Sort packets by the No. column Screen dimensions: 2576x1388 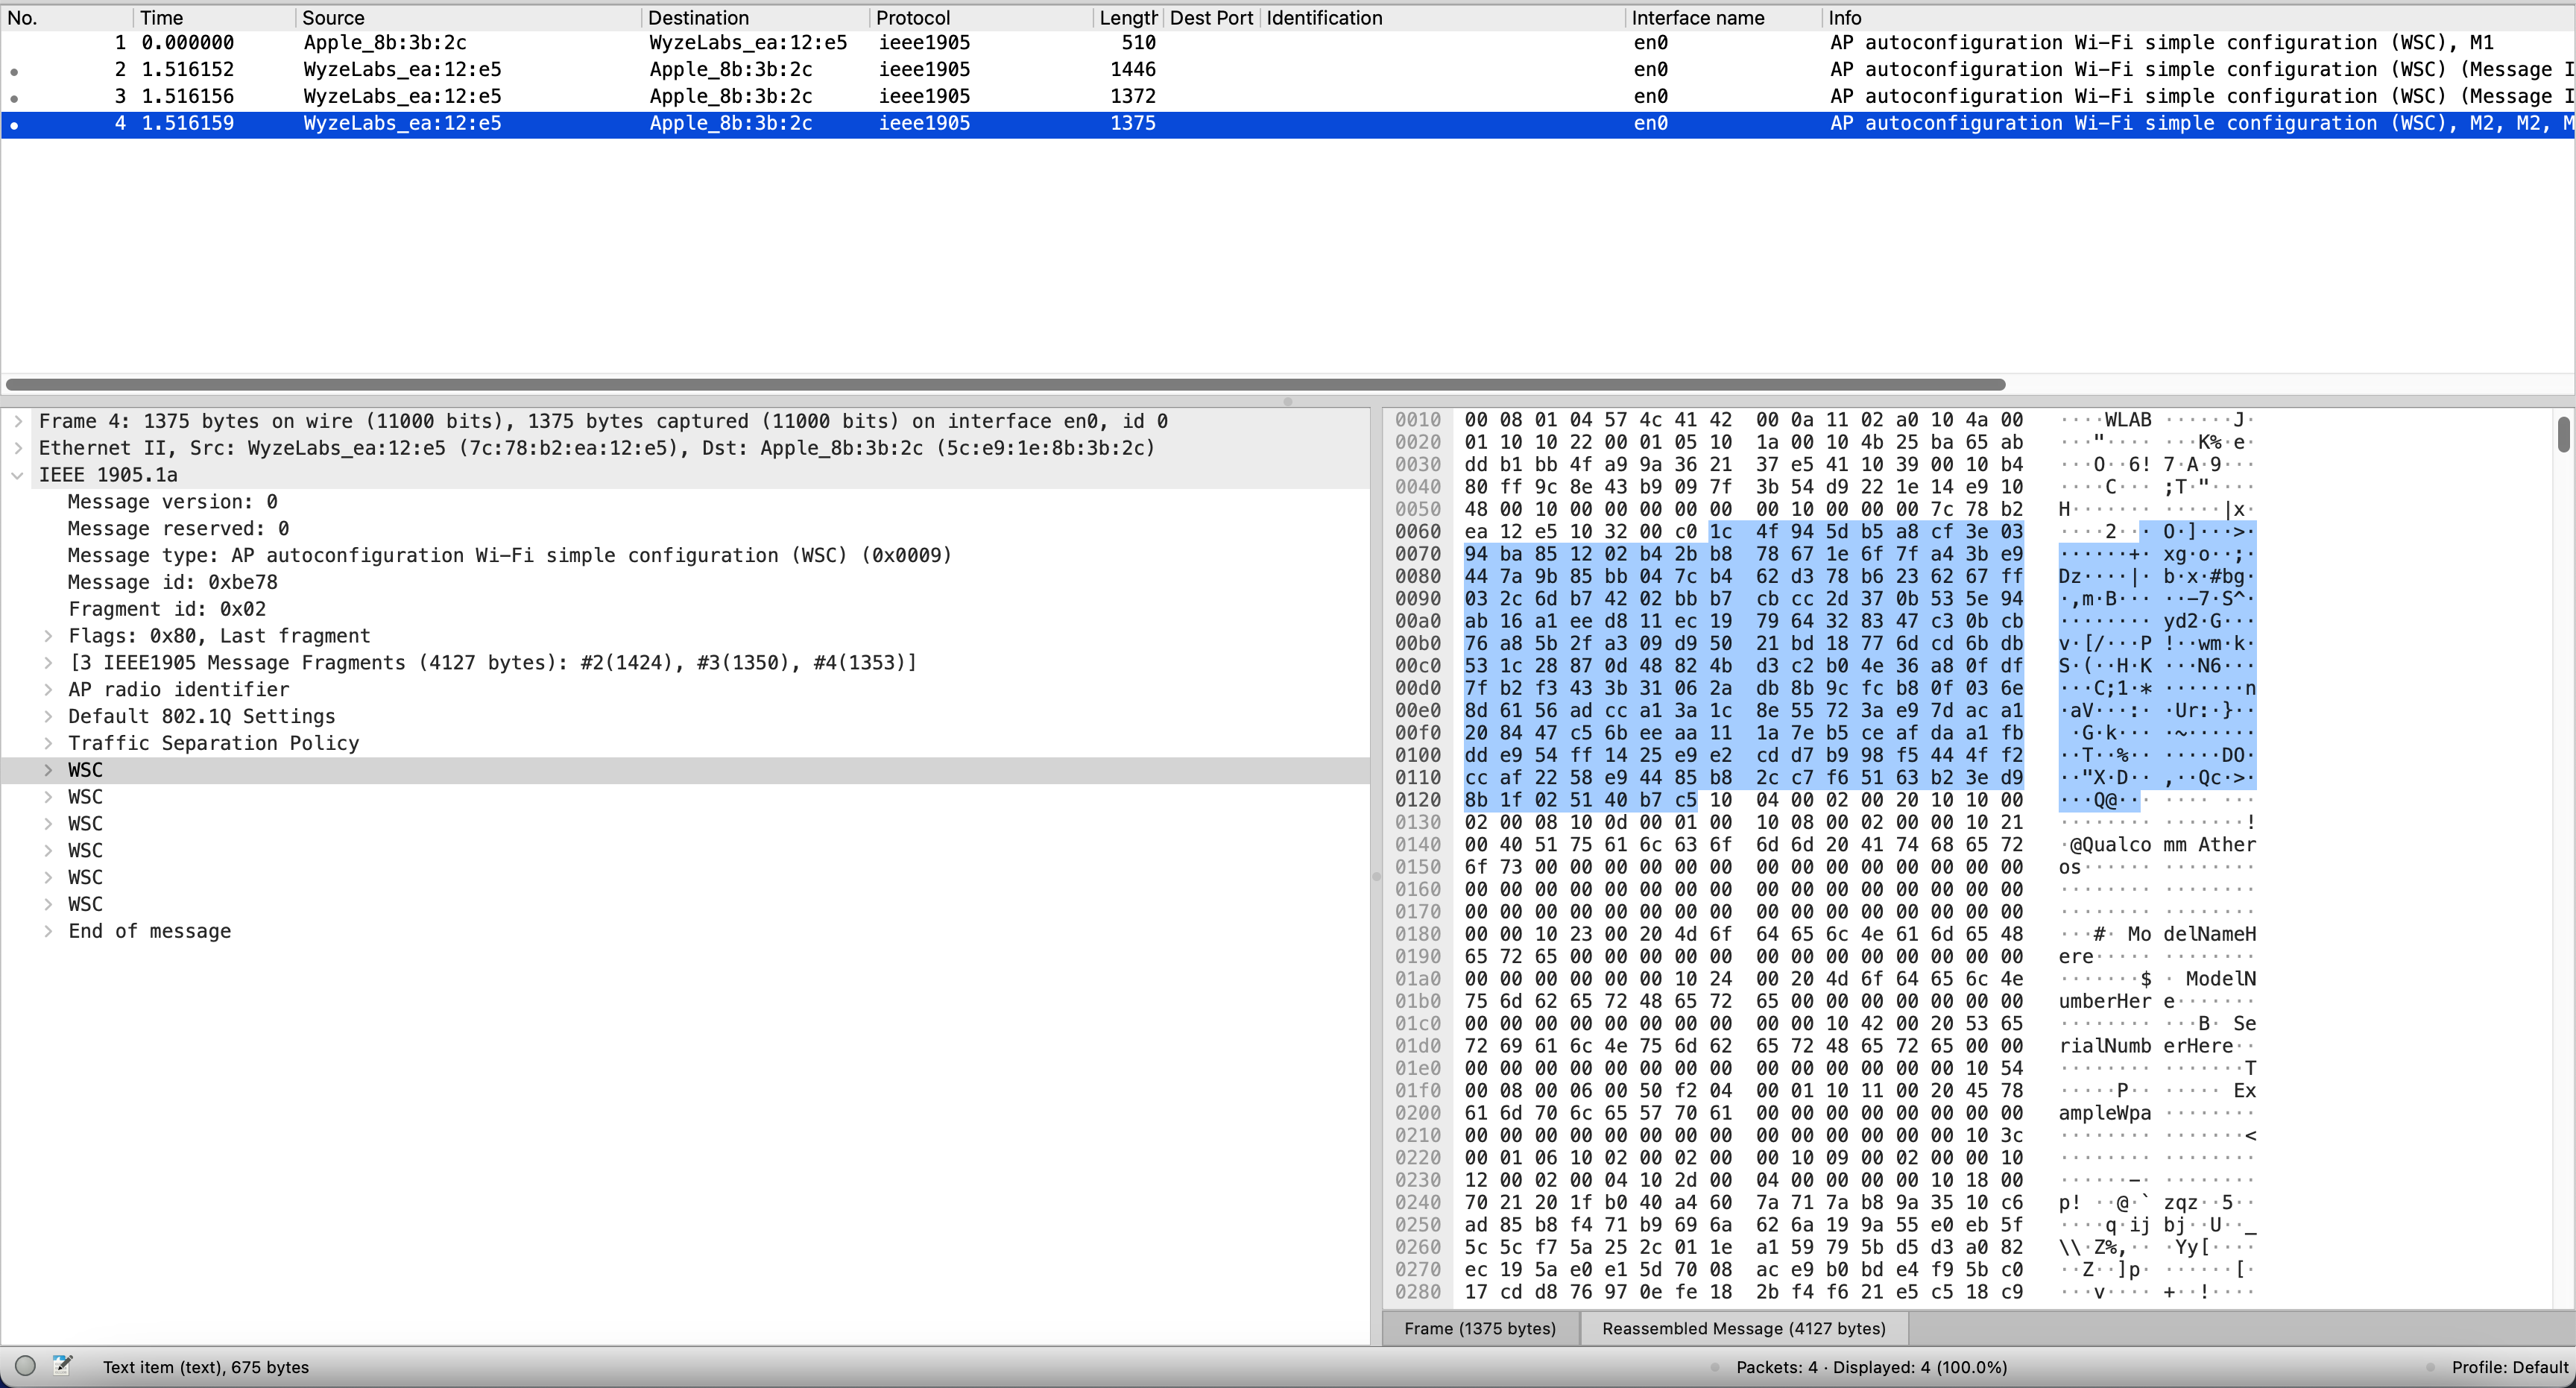(x=67, y=18)
